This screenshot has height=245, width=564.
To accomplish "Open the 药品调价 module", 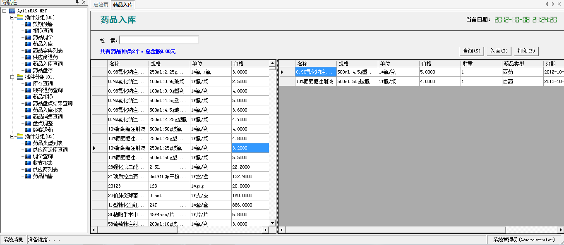I will (43, 37).
